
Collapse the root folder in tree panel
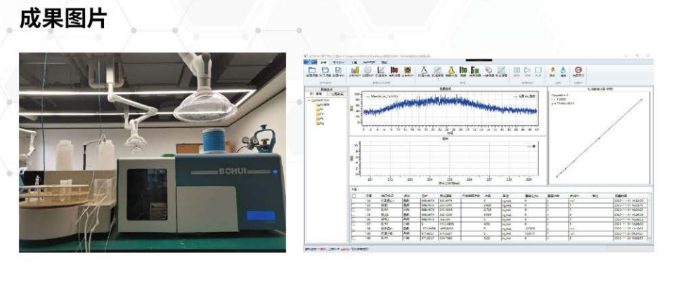(308, 100)
